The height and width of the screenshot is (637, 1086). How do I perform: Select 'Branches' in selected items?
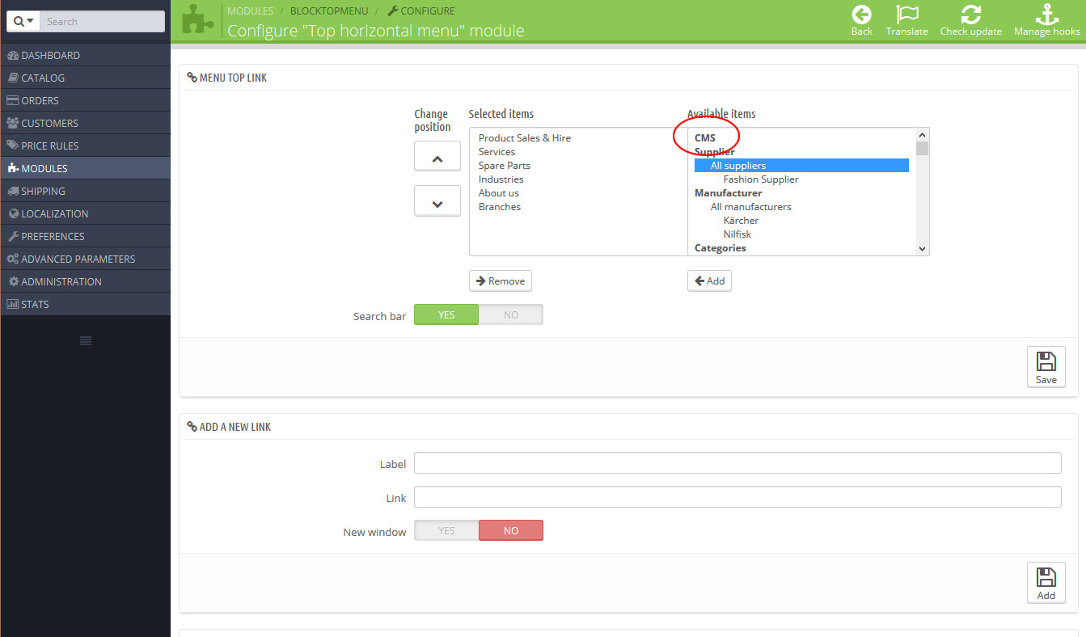500,206
